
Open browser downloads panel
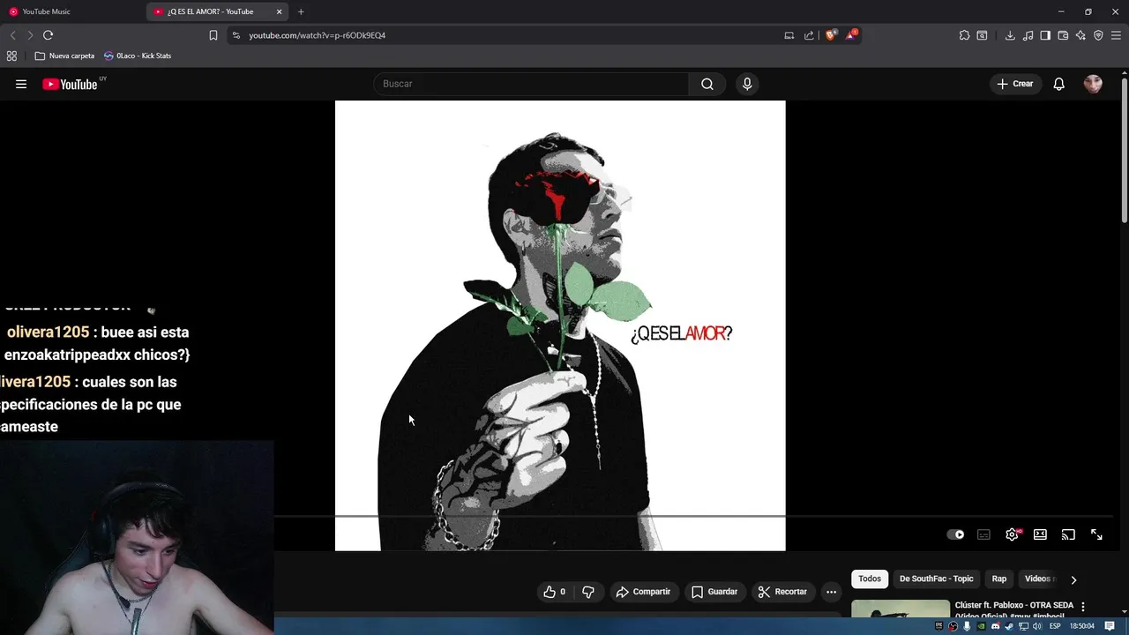(x=1010, y=35)
